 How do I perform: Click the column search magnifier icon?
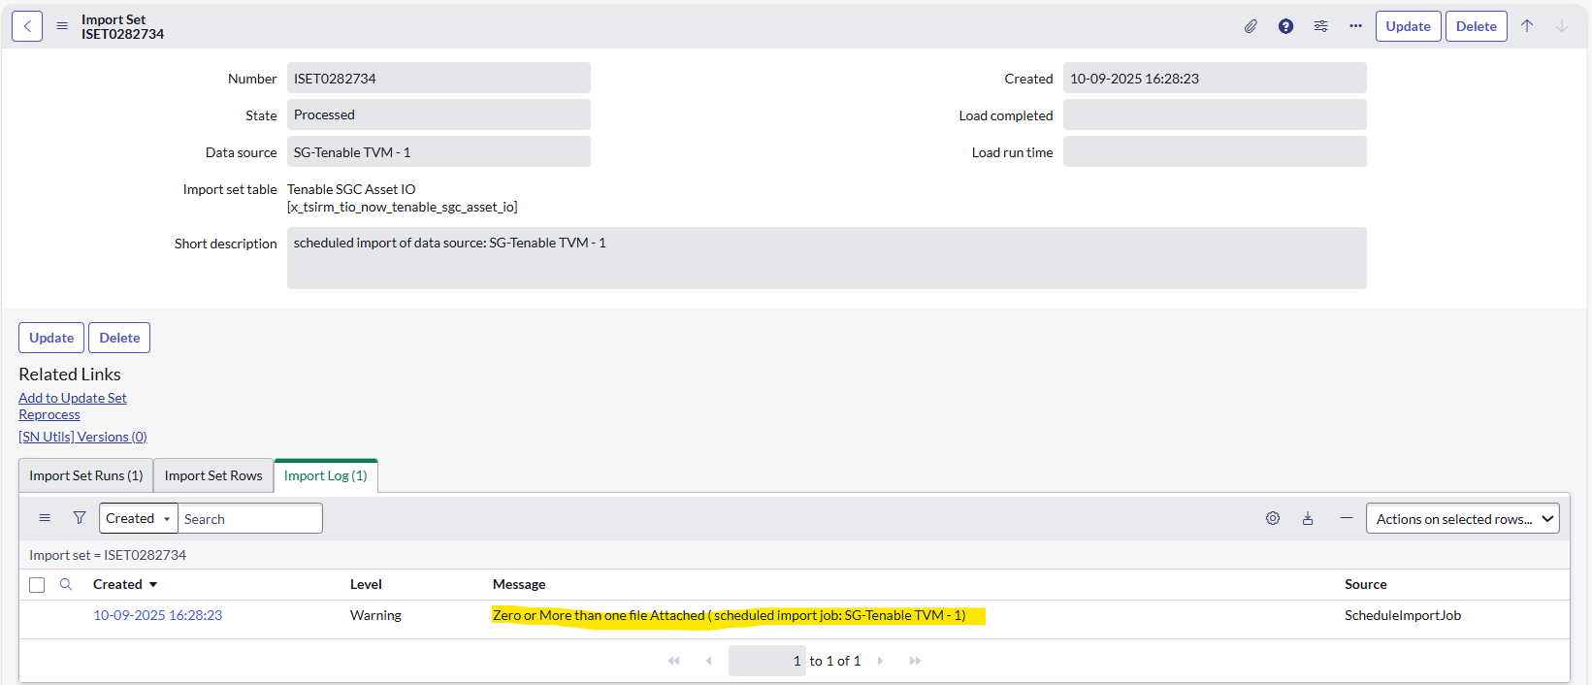(x=66, y=584)
